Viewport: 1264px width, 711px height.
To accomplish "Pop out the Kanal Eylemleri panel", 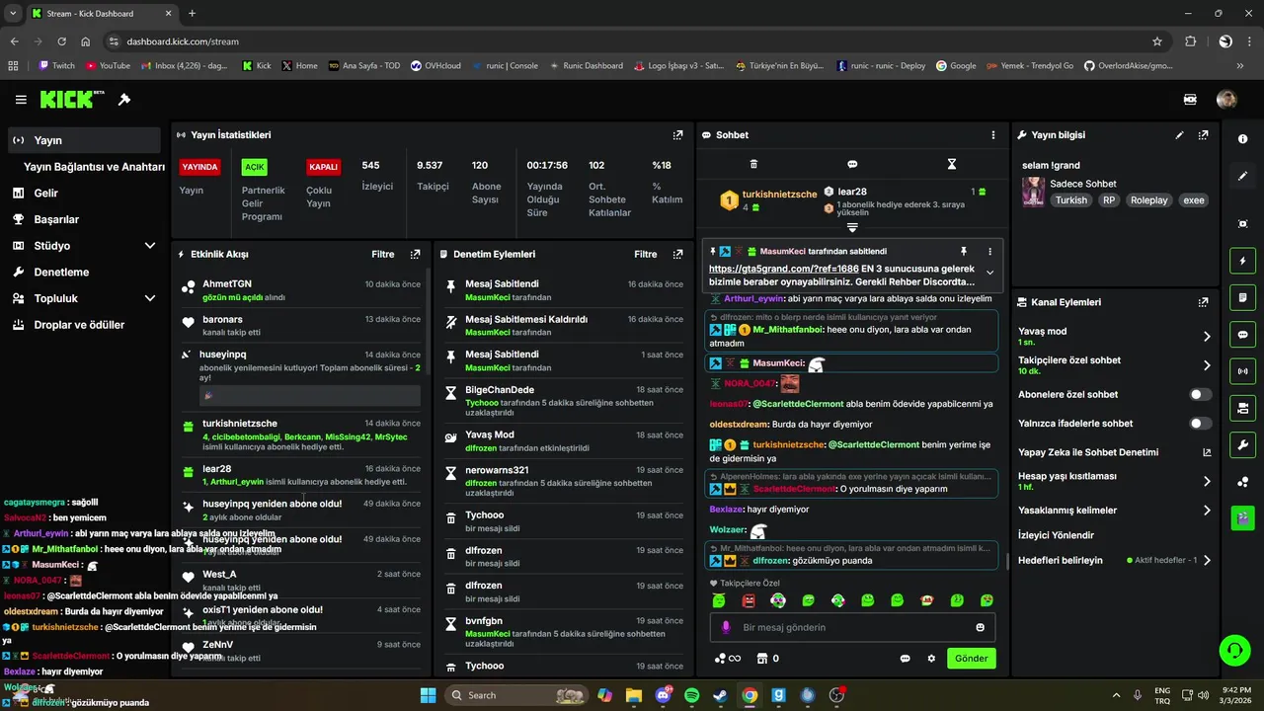I will 1203,302.
